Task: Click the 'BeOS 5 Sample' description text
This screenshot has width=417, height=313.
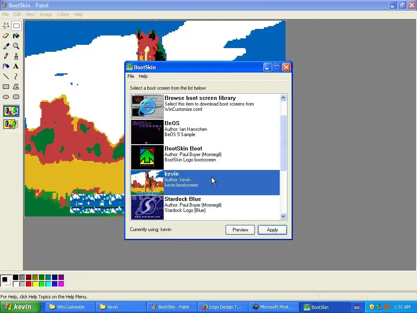Action: [x=180, y=134]
